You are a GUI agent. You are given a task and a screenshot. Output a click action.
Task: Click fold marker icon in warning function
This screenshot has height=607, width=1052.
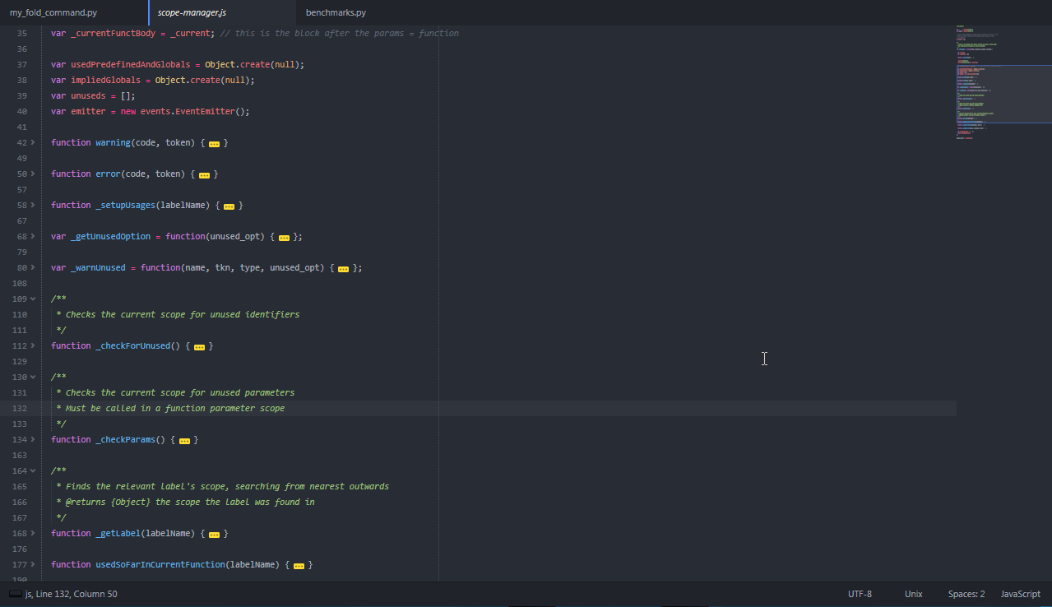pyautogui.click(x=214, y=143)
